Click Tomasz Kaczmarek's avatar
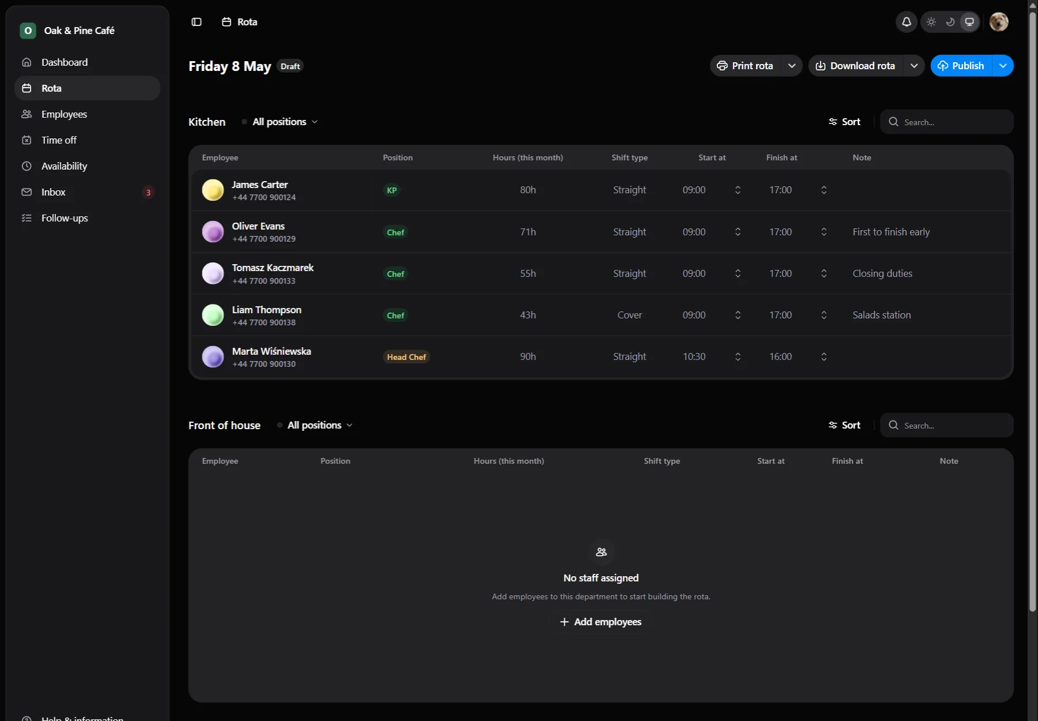 (x=213, y=273)
